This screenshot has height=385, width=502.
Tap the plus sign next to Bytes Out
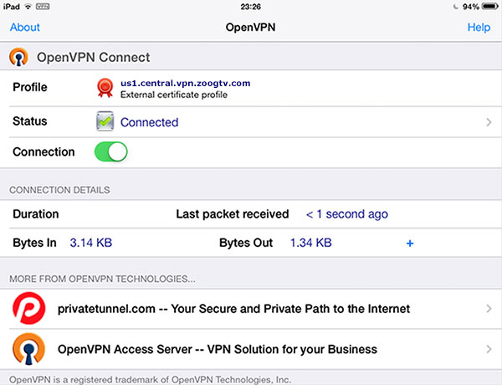[410, 243]
